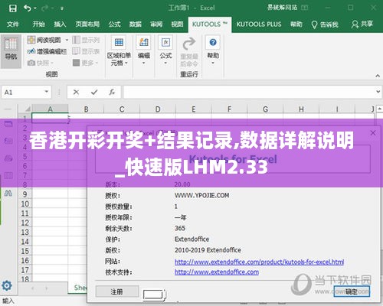Open the Kutools 帮助 question-mark menu
The width and height of the screenshot is (383, 306).
coord(213,50)
